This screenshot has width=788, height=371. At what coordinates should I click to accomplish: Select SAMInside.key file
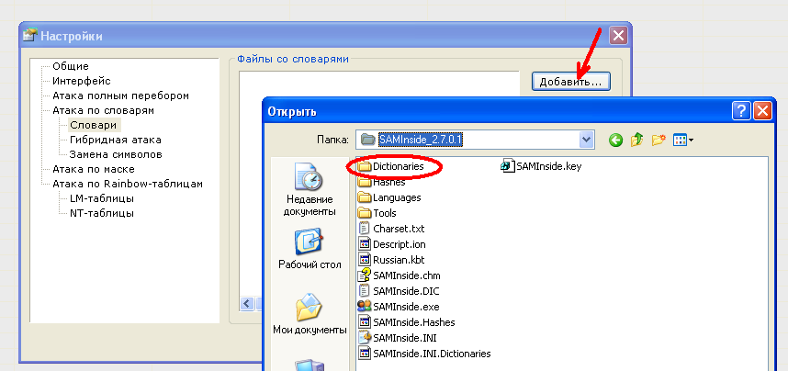click(x=541, y=166)
